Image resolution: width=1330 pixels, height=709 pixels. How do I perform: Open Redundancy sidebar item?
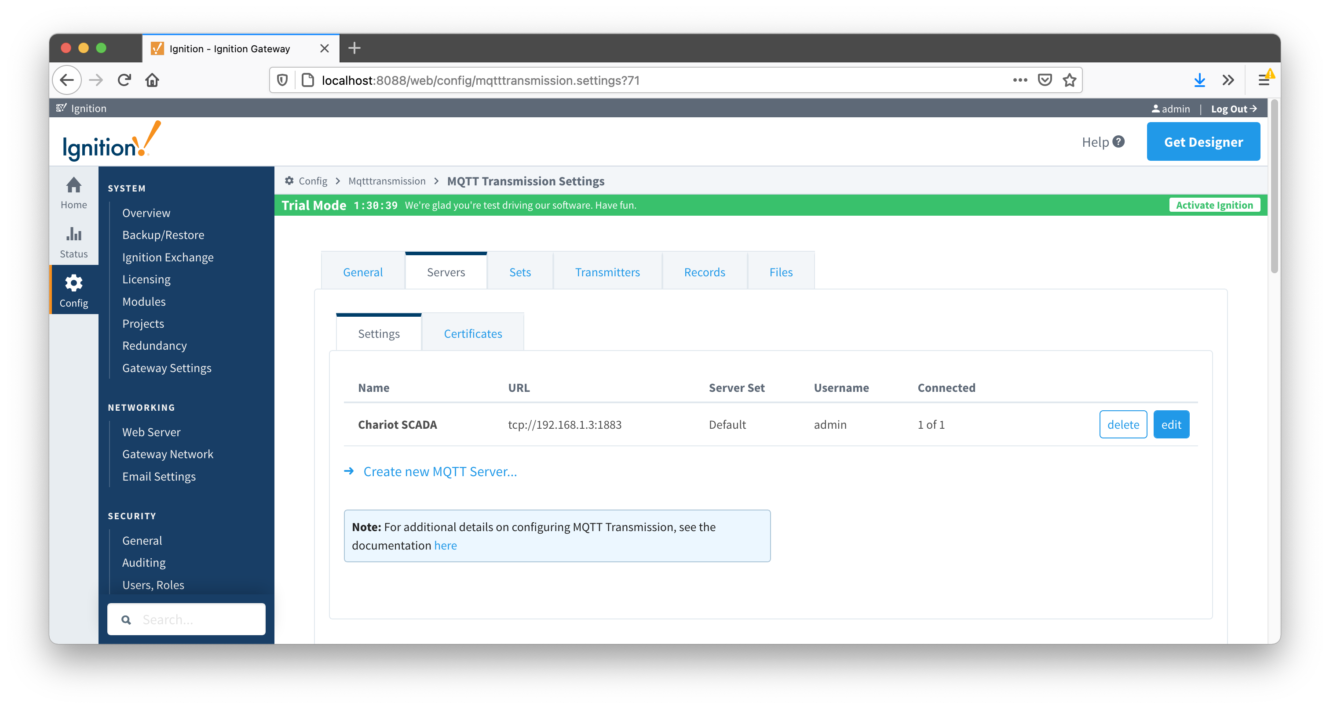click(x=154, y=345)
